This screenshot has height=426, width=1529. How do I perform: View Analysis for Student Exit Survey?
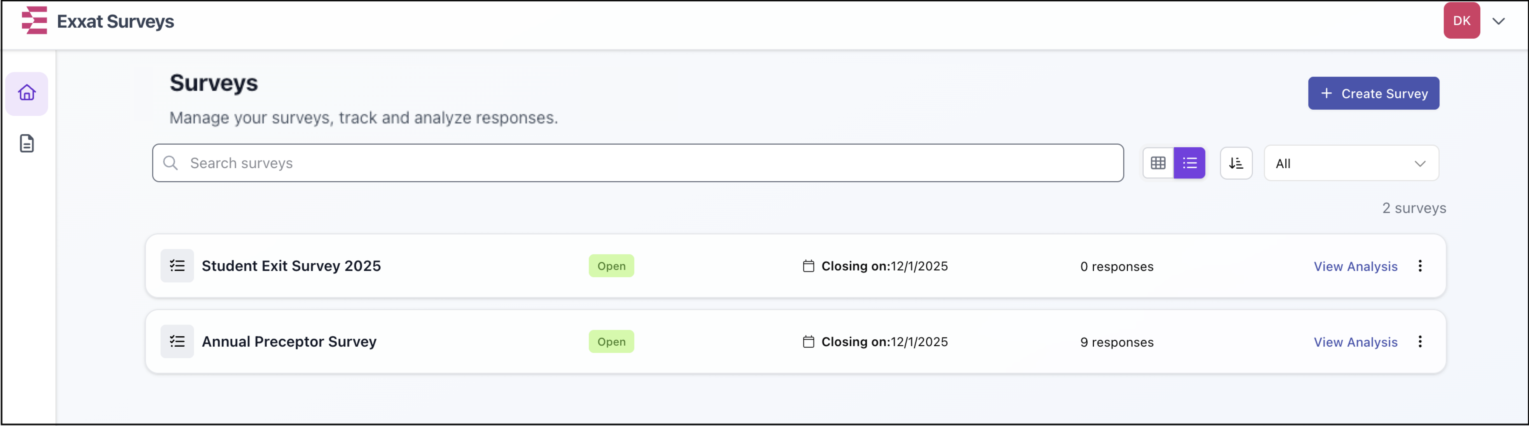[x=1355, y=267]
